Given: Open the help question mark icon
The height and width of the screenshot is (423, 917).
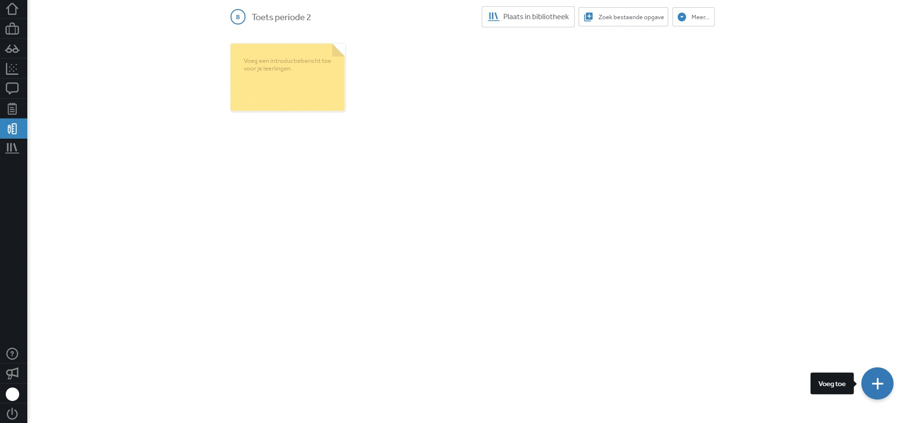Looking at the screenshot, I should click(12, 354).
